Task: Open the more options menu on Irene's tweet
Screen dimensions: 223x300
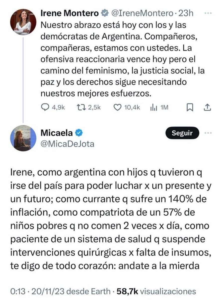Action: pos(208,13)
